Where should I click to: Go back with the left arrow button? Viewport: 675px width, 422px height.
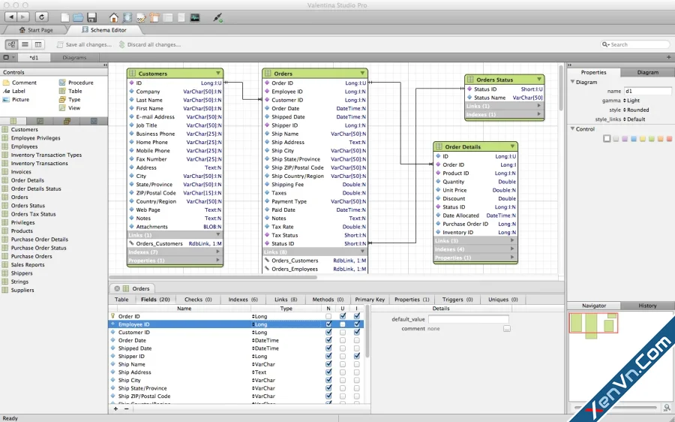pyautogui.click(x=11, y=17)
